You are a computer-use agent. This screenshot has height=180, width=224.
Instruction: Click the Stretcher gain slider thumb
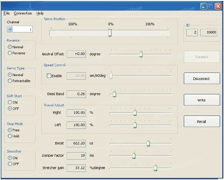155,168
